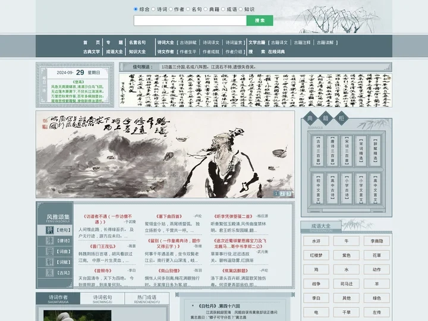Open the 作者成就 sub-link

pos(211,52)
